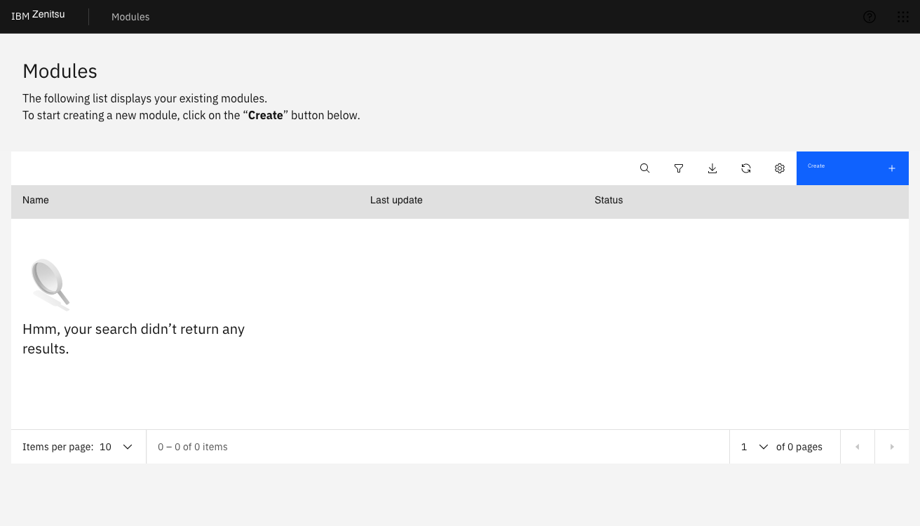
Task: Open the app switcher grid icon
Action: [x=903, y=17]
